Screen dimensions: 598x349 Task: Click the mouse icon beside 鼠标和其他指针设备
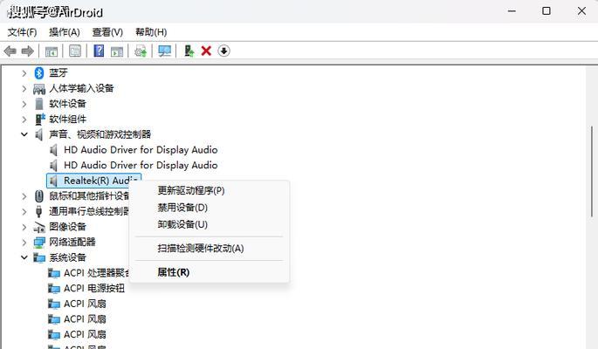click(x=39, y=196)
